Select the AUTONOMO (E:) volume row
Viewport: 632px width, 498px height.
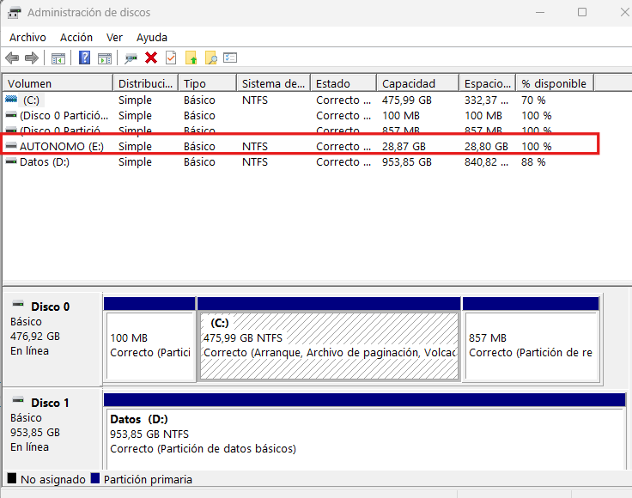(298, 146)
